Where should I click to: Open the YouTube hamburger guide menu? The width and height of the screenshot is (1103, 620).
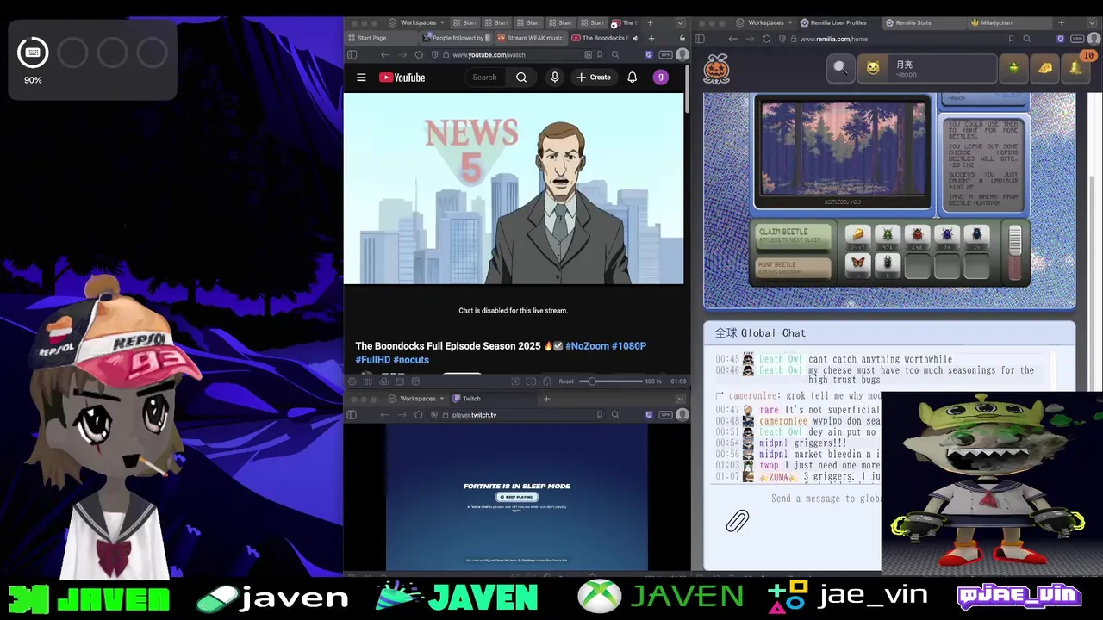(x=361, y=77)
